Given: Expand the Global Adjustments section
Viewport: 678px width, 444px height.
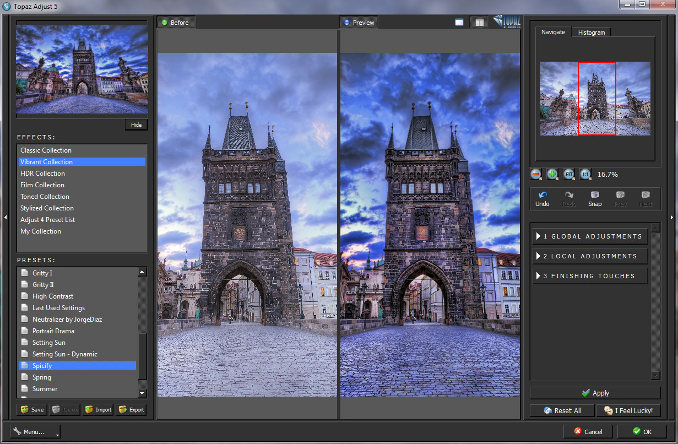Looking at the screenshot, I should click(590, 236).
